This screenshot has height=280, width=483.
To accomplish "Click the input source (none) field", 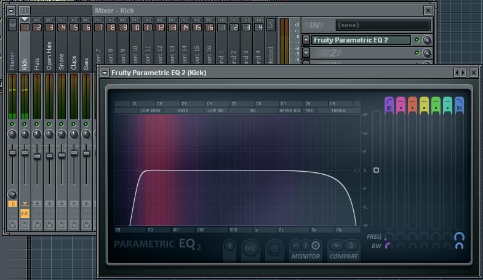I will coord(383,25).
